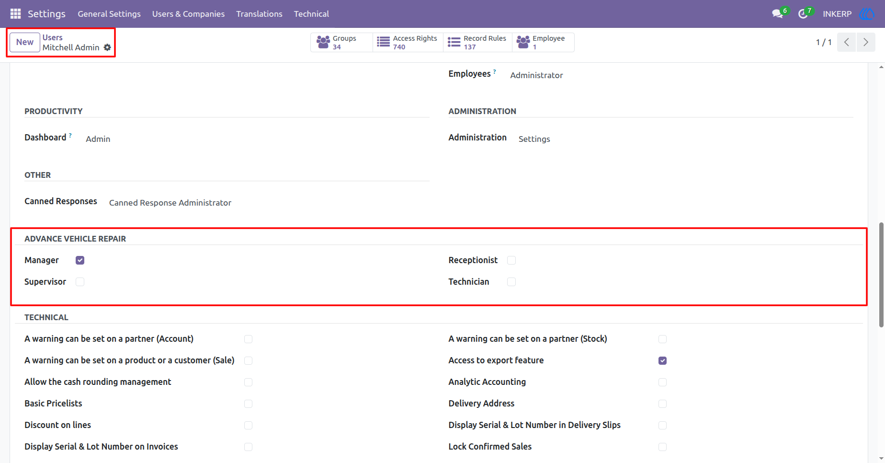
Task: Open the conversations chat icon
Action: 777,14
